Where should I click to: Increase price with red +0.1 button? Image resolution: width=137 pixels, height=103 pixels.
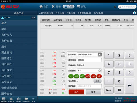(x=93, y=76)
